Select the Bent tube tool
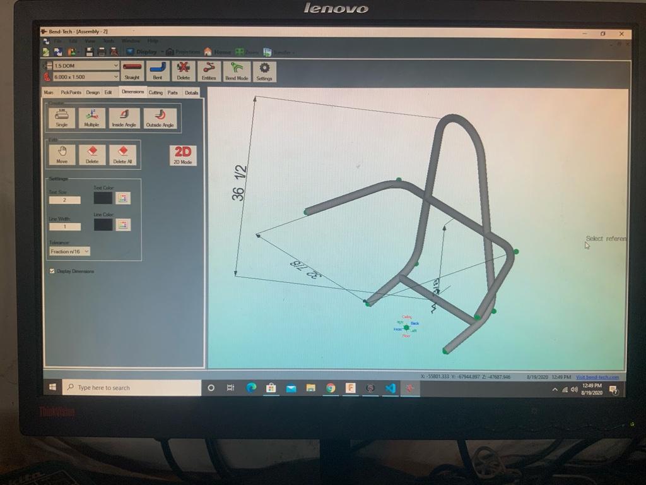Screen dimensions: 646x485 point(158,71)
